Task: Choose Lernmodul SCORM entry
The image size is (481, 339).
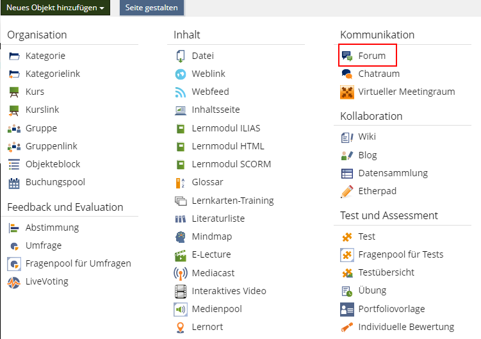Action: [231, 164]
